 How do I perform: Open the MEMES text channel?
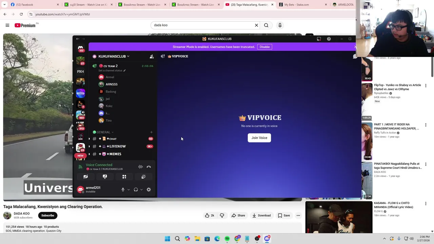[122, 154]
